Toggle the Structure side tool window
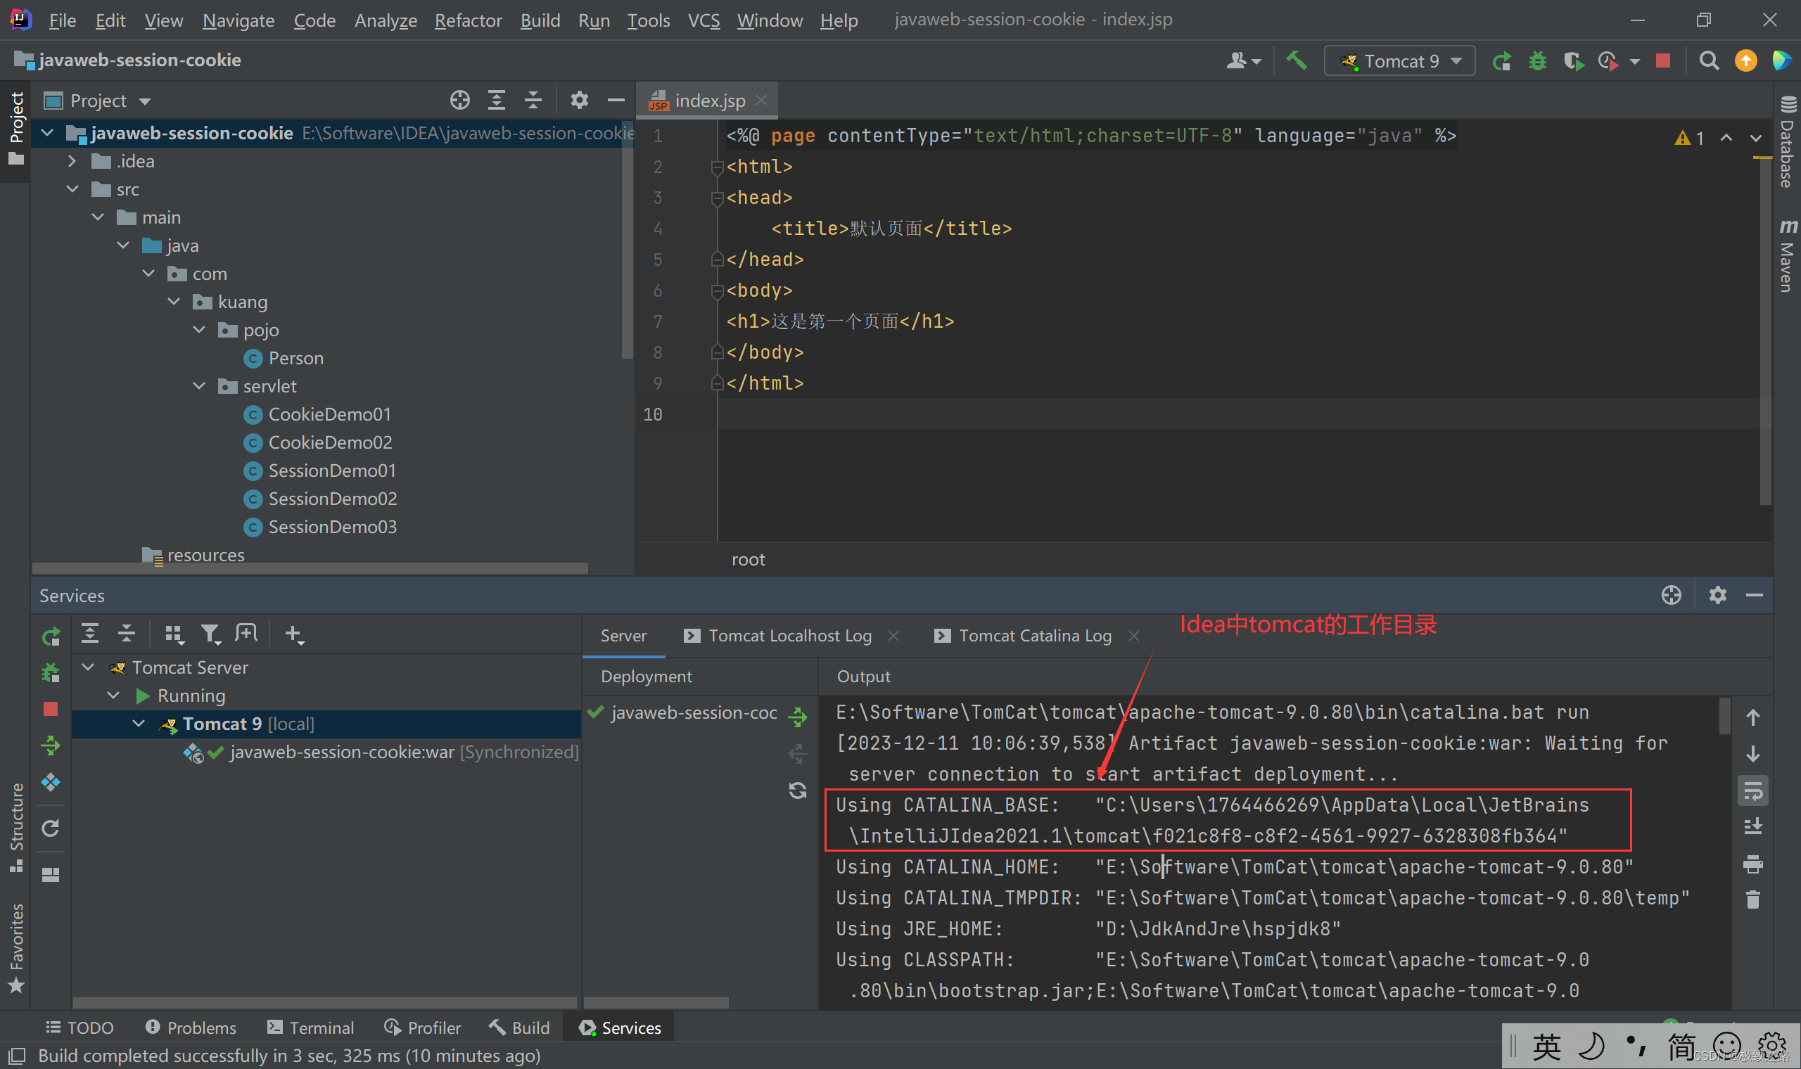 point(16,827)
